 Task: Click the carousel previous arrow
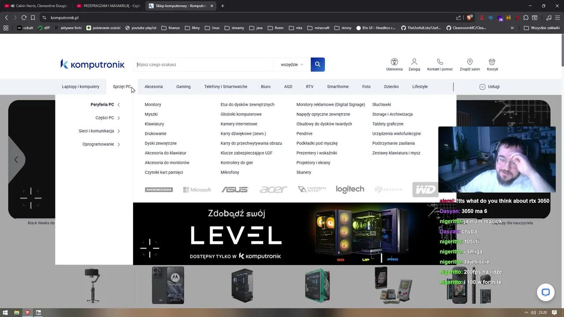click(16, 159)
